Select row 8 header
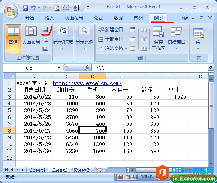The image size is (217, 183). pos(9,130)
